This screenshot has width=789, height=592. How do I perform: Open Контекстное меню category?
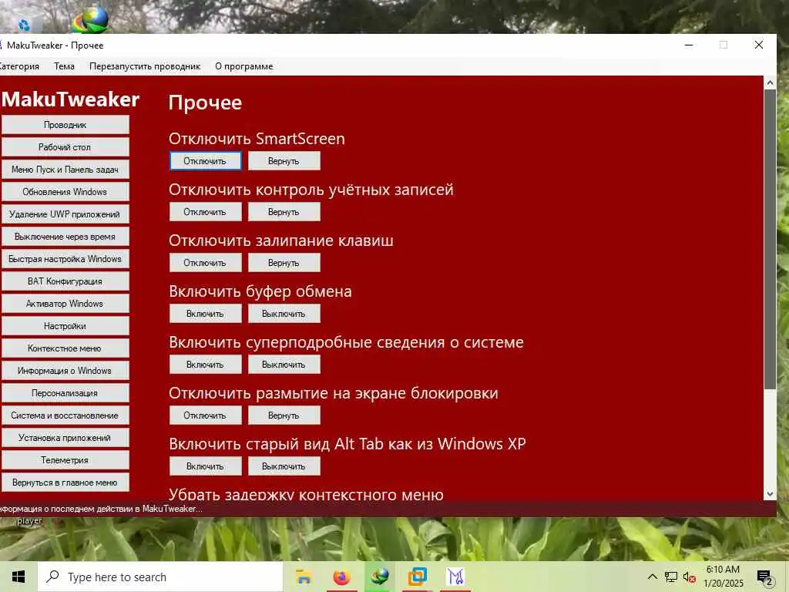click(65, 348)
